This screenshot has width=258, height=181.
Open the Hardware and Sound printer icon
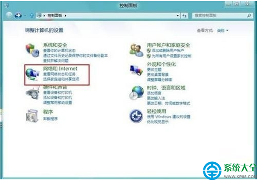pos(33,94)
